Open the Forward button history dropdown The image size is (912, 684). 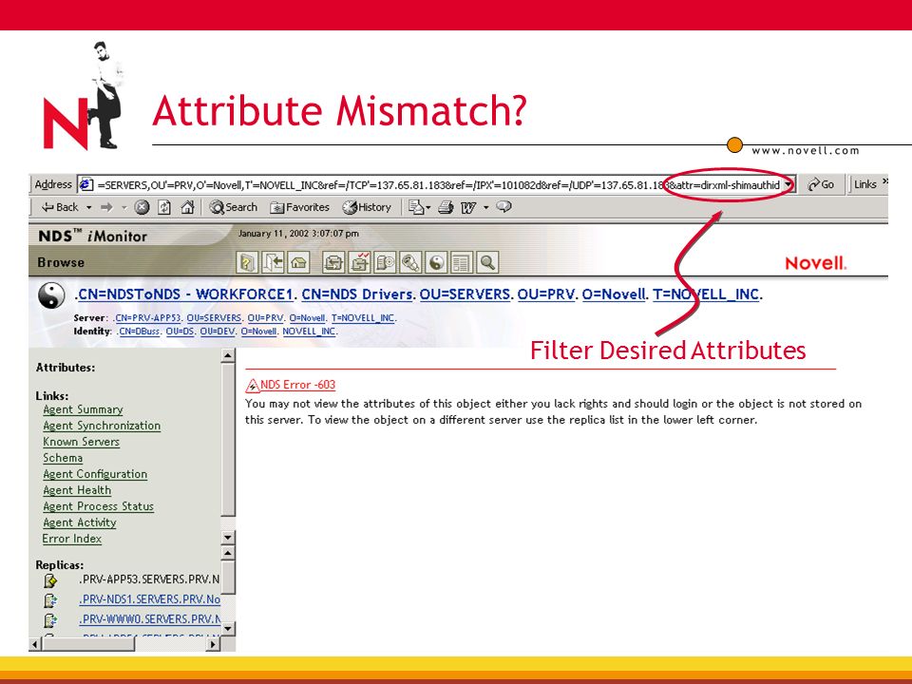pyautogui.click(x=123, y=208)
